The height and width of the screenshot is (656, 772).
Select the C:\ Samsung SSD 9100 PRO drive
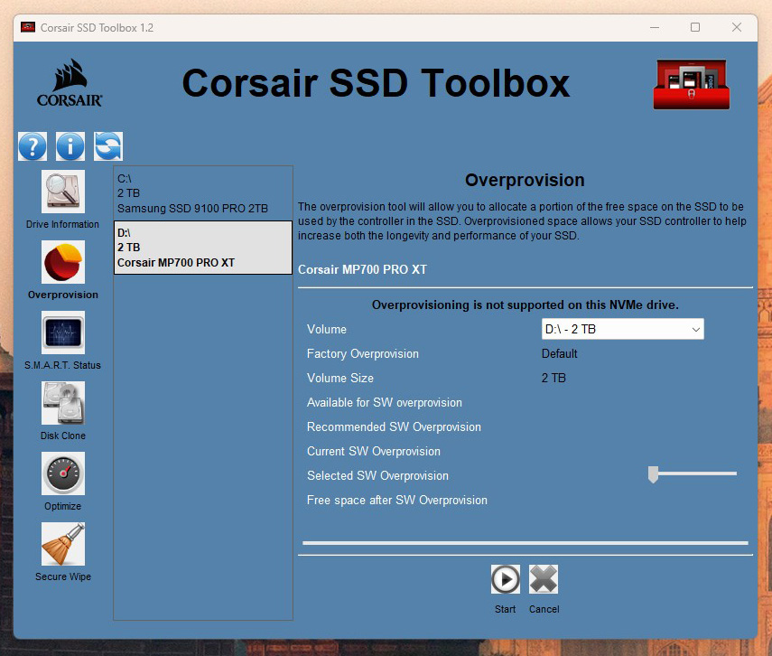coord(202,193)
